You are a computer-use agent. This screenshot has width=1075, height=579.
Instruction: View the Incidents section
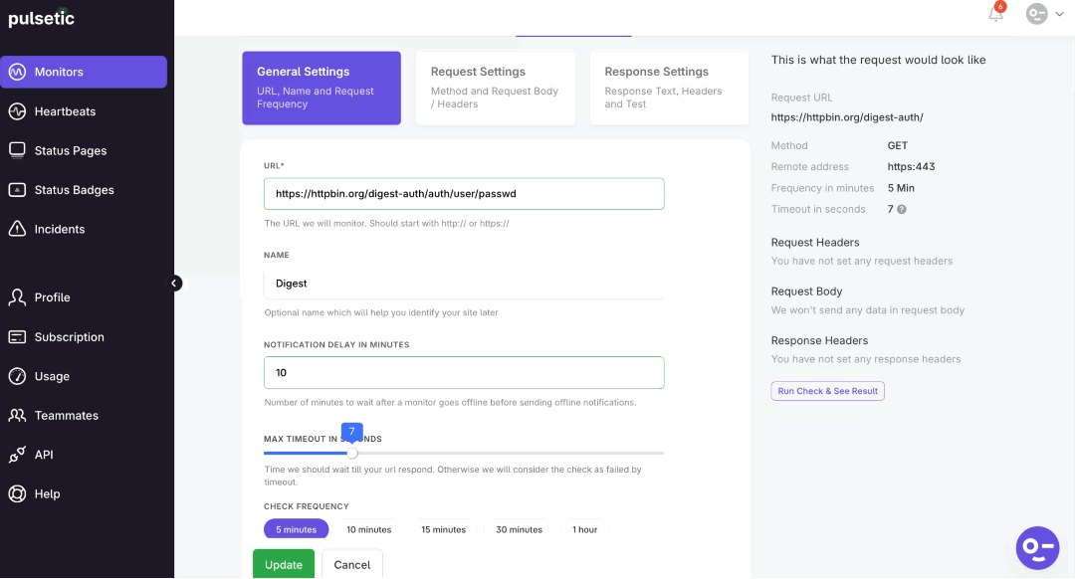click(x=57, y=229)
